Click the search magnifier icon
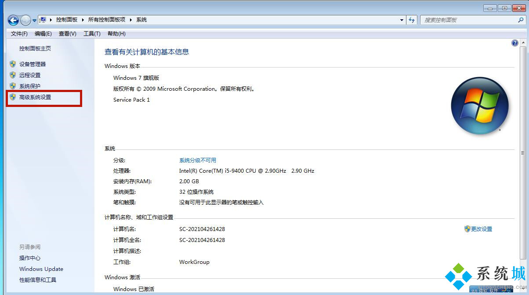 point(521,20)
